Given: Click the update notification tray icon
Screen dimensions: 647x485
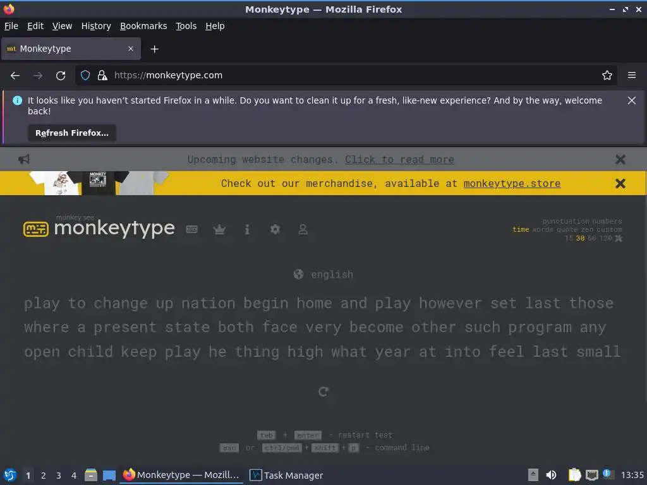Looking at the screenshot, I should [608, 474].
